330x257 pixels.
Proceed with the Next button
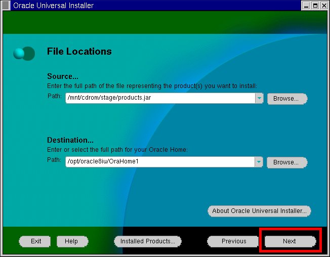pos(290,241)
